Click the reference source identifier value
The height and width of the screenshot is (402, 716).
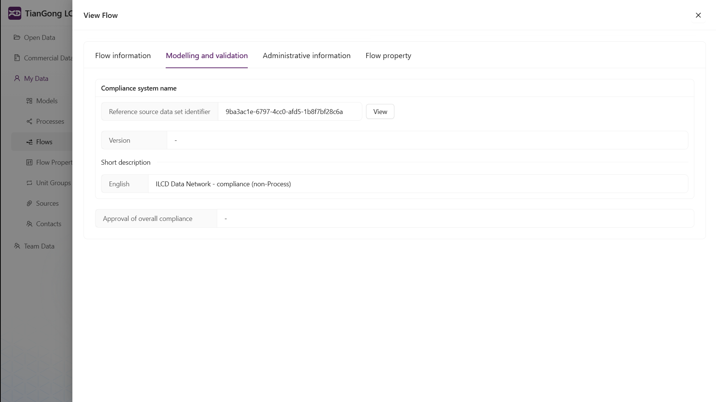click(284, 112)
